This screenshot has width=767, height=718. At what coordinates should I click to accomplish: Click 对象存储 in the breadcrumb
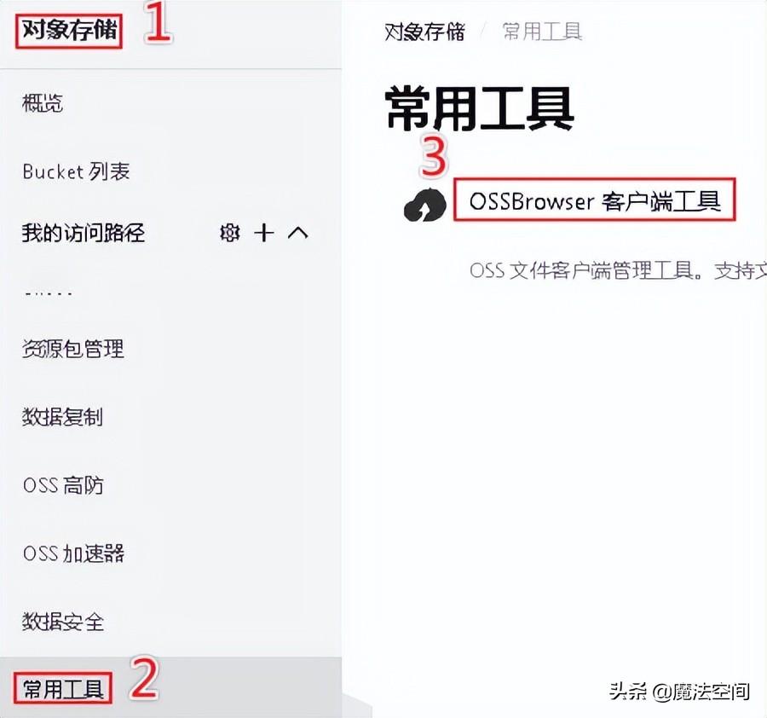click(424, 32)
